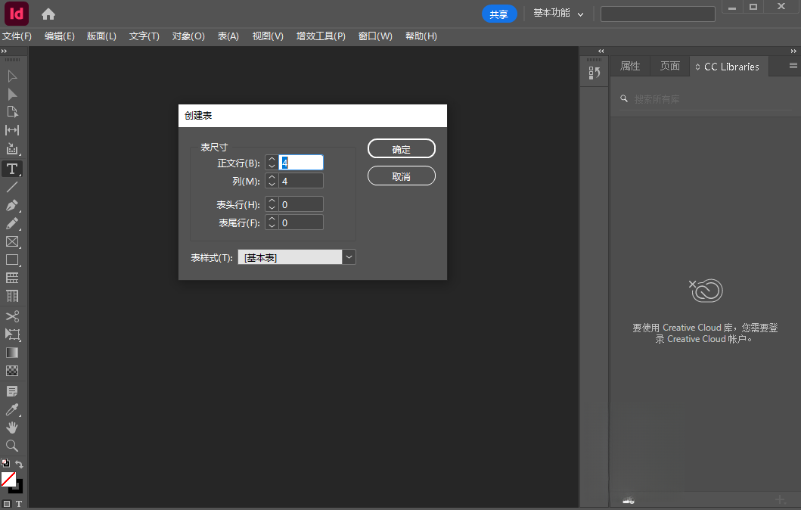Select the Gradient Swatch tool
This screenshot has width=801, height=510.
coord(12,353)
